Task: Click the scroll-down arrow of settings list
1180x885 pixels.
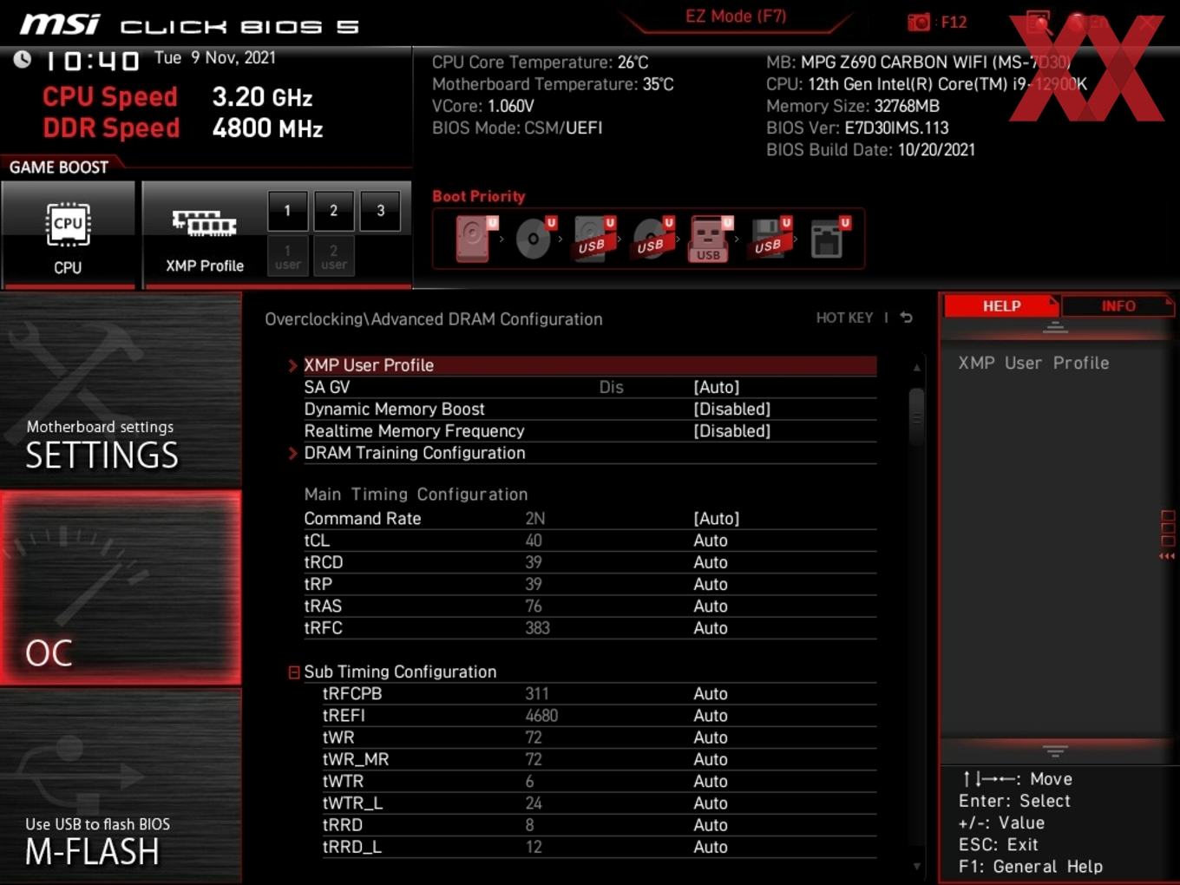Action: click(916, 866)
